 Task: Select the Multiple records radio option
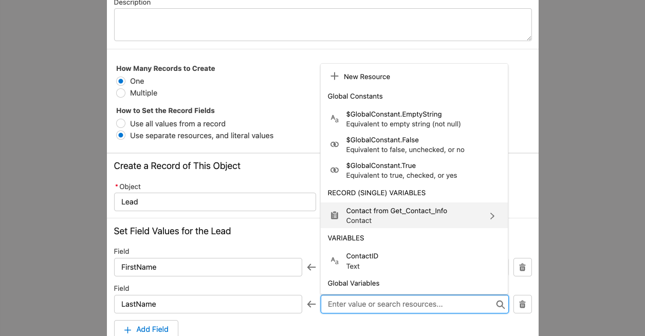121,93
